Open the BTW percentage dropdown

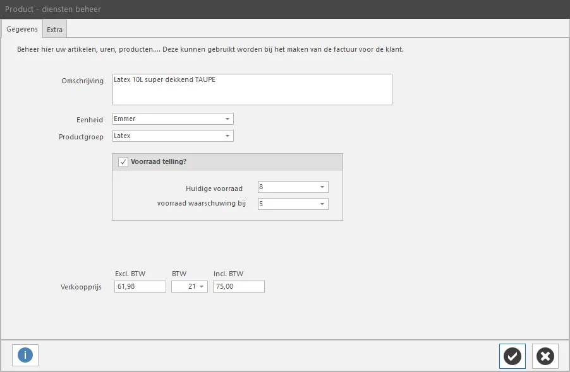click(x=202, y=286)
